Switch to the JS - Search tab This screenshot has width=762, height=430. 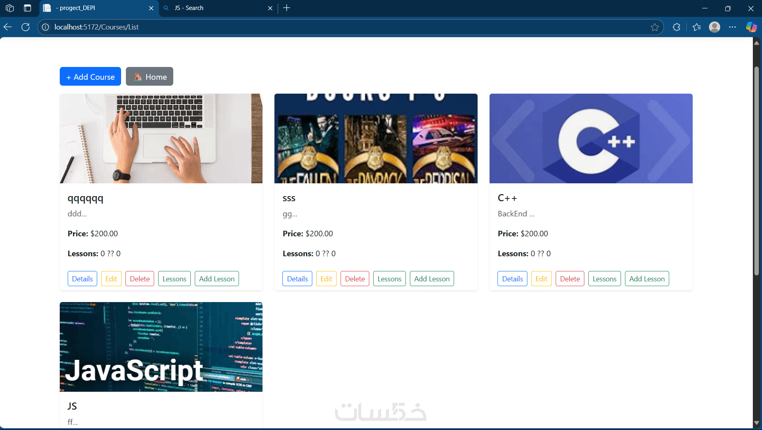(218, 8)
